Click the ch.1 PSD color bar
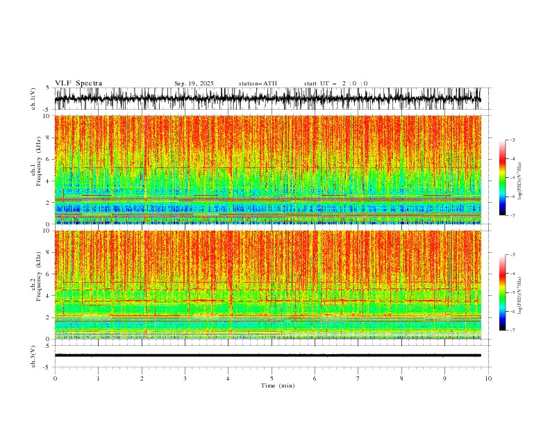 click(503, 178)
